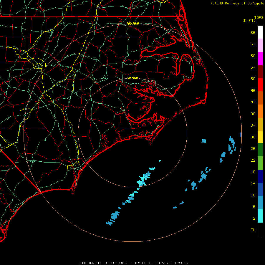Click the 17 JAN 26 date text
The image size is (265, 265).
[x=160, y=263]
